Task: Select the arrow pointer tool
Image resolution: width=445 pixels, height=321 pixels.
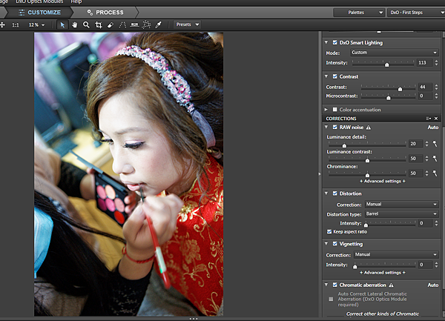Action: [63, 24]
